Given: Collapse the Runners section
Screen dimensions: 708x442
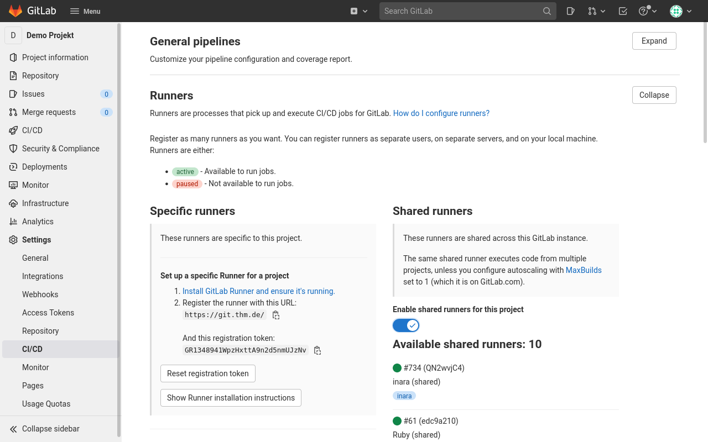Looking at the screenshot, I should pos(654,95).
